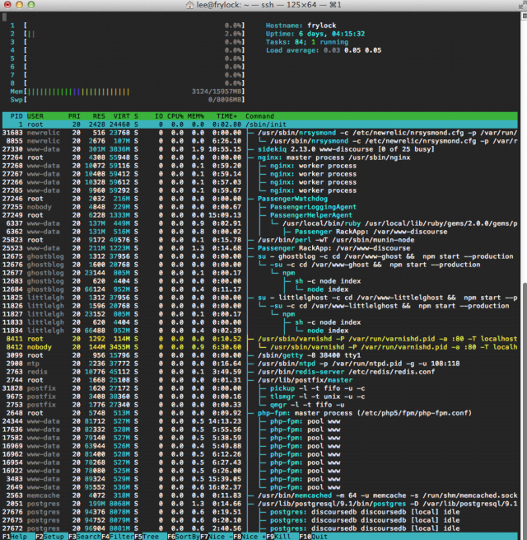527x540 pixels.
Task: Select the PassengerHelperAgent row
Action: 259,215
